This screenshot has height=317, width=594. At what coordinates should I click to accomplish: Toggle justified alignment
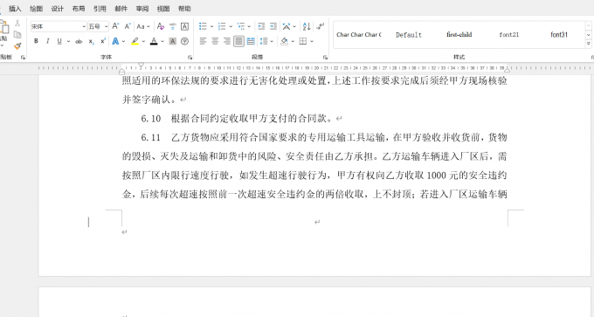click(x=238, y=41)
